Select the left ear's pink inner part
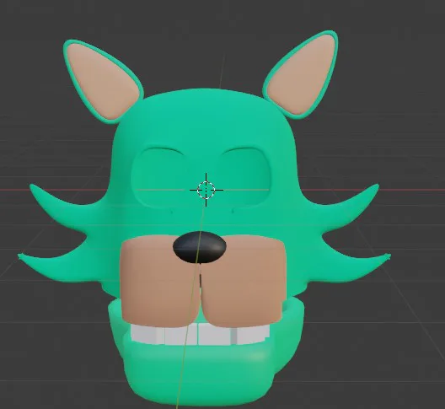Image resolution: width=445 pixels, height=409 pixels. [x=103, y=82]
